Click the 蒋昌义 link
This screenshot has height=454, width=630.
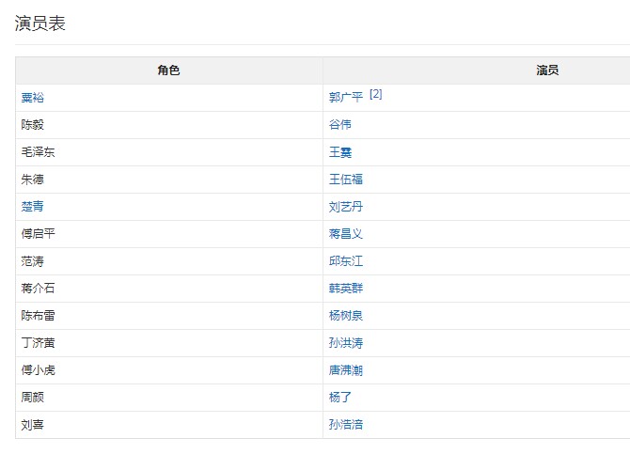[x=345, y=233]
